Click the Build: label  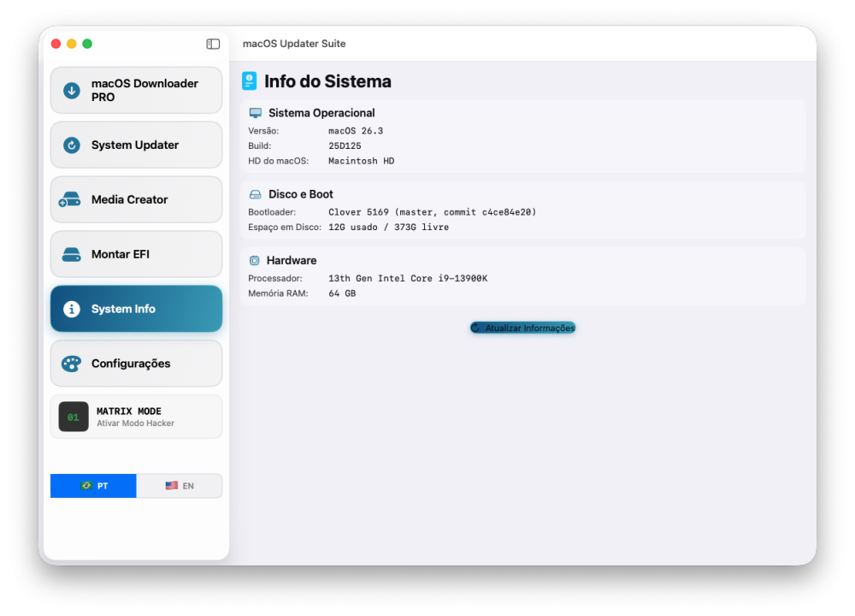[260, 145]
